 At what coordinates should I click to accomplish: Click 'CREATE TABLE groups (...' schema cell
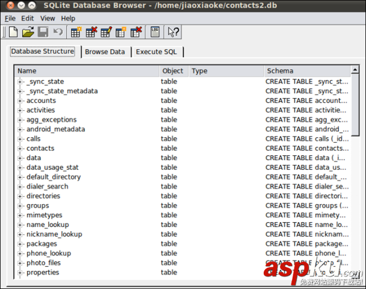pyautogui.click(x=307, y=206)
